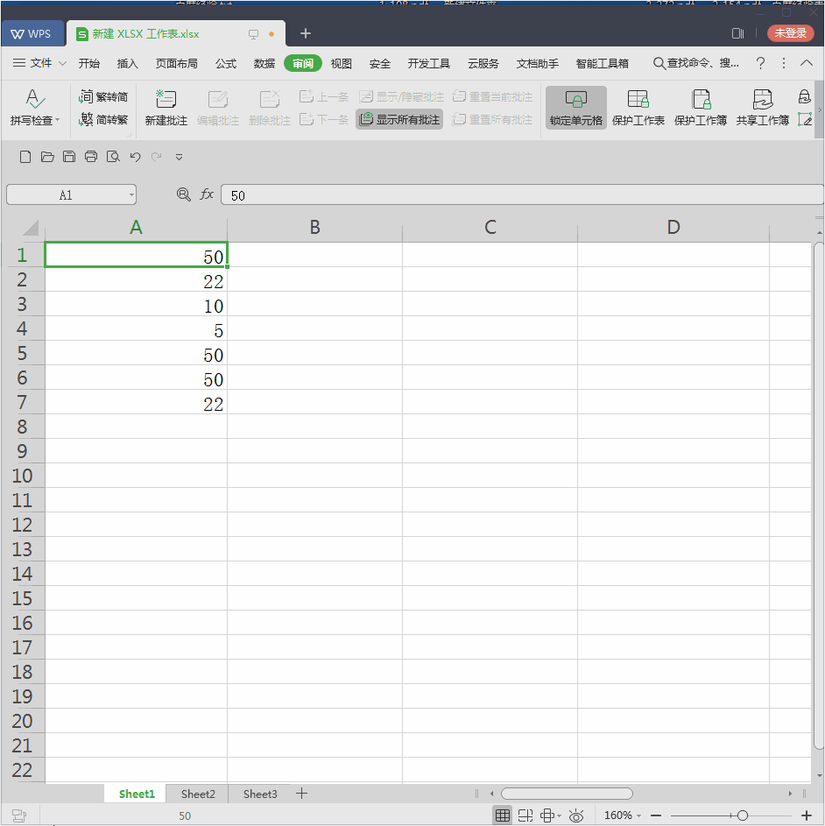Click the select-all corner triangle

click(x=31, y=228)
